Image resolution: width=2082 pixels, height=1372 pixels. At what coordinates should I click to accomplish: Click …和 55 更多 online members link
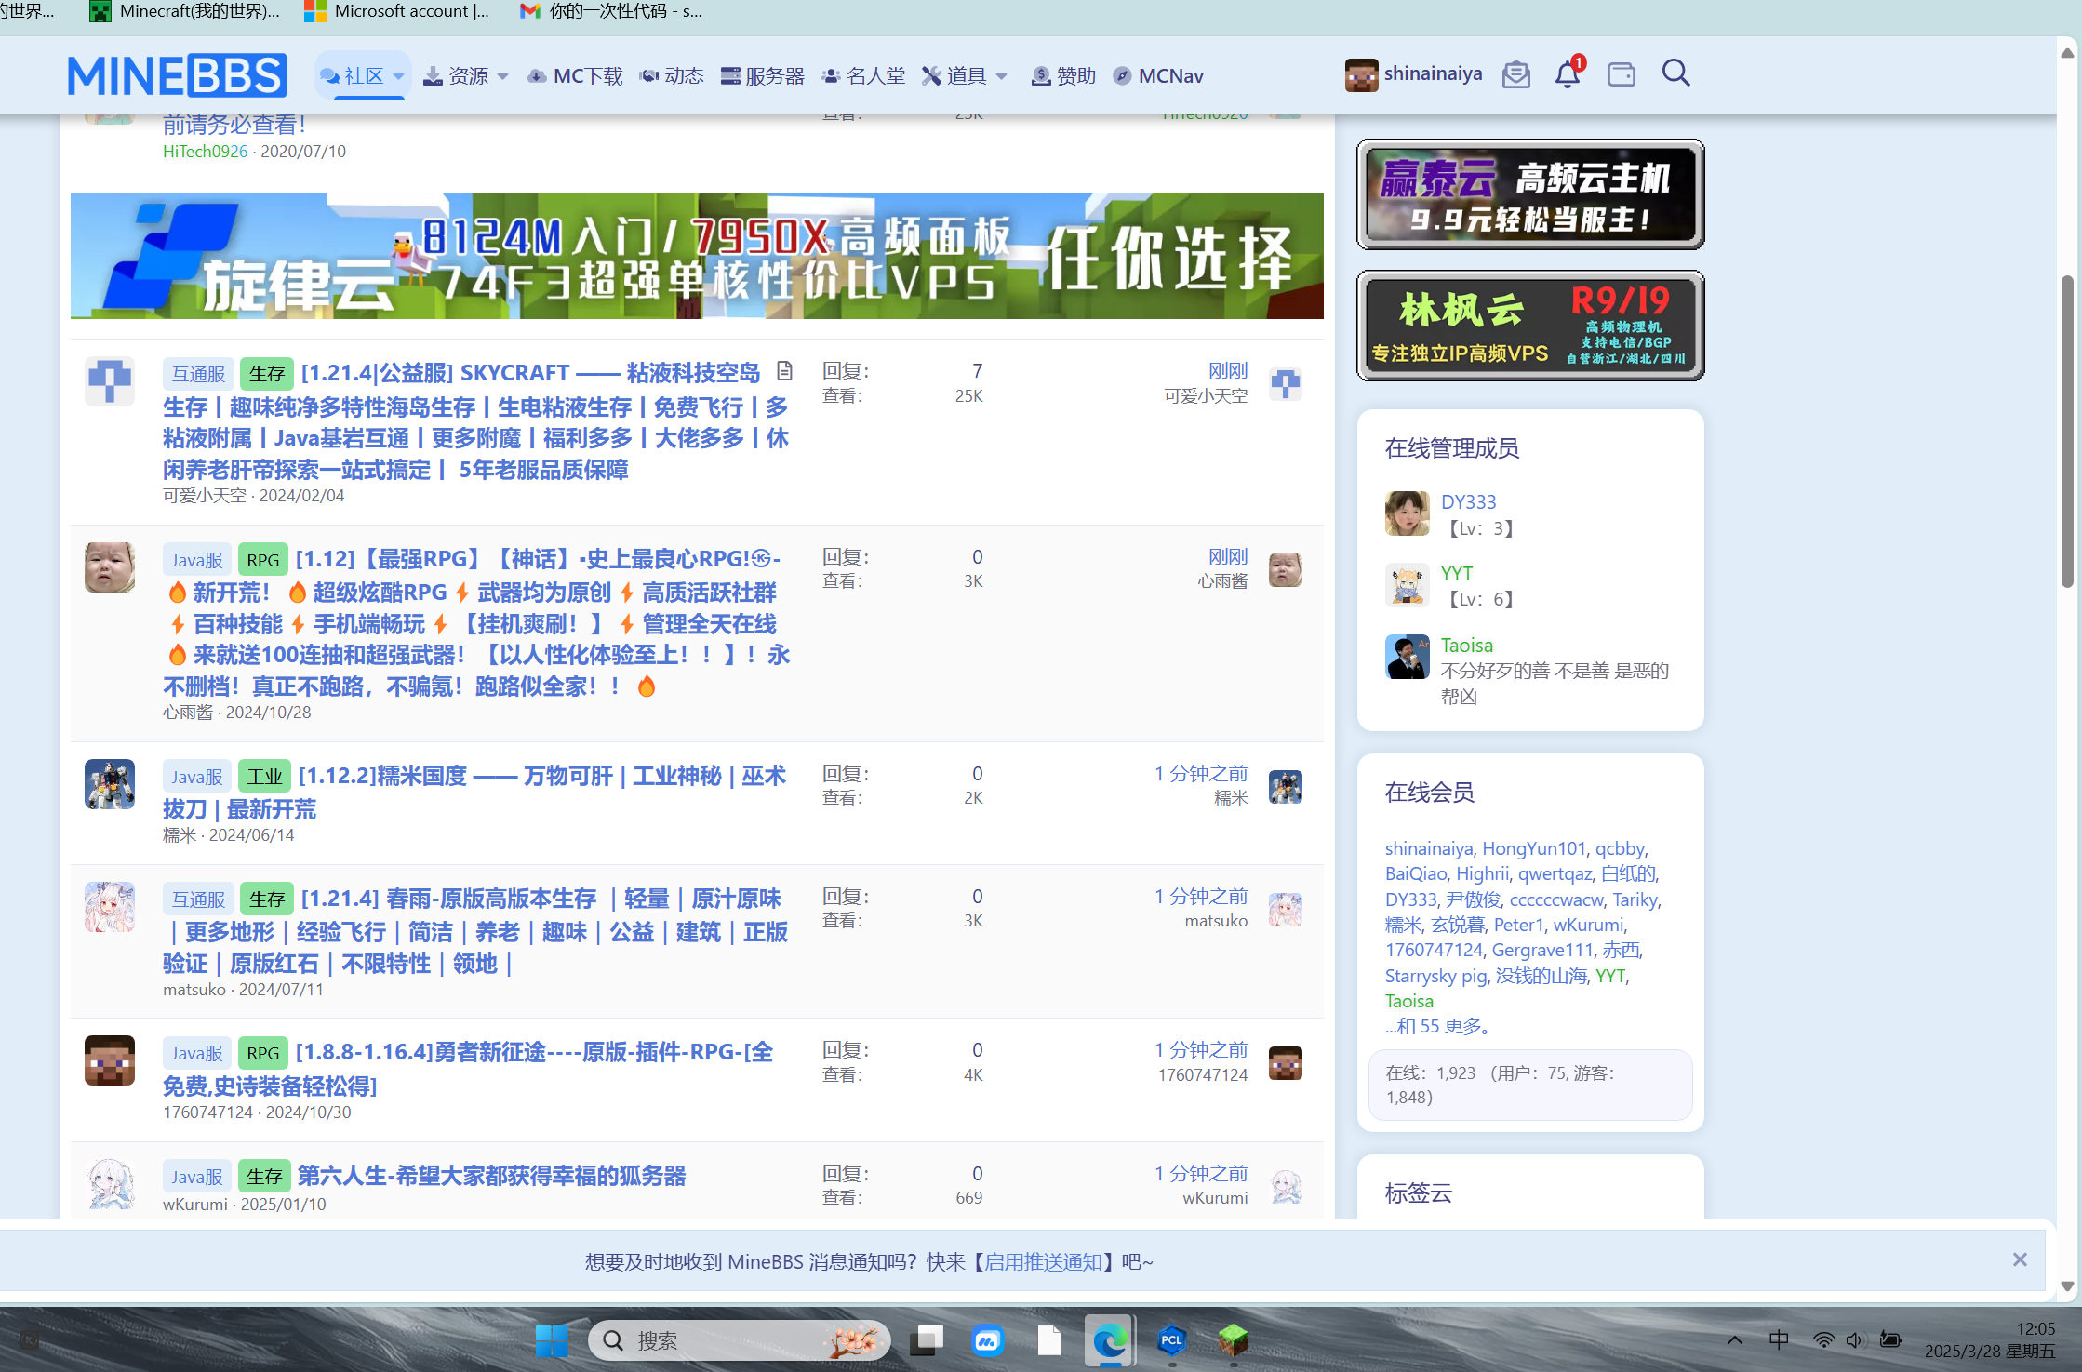[1440, 1026]
